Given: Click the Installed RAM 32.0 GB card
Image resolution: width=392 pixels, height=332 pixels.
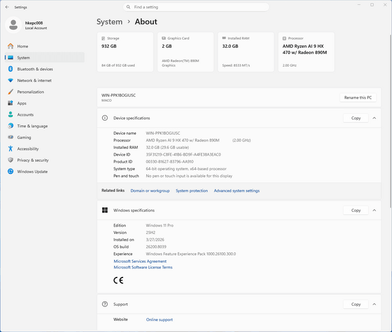Looking at the screenshot, I should coord(246,52).
